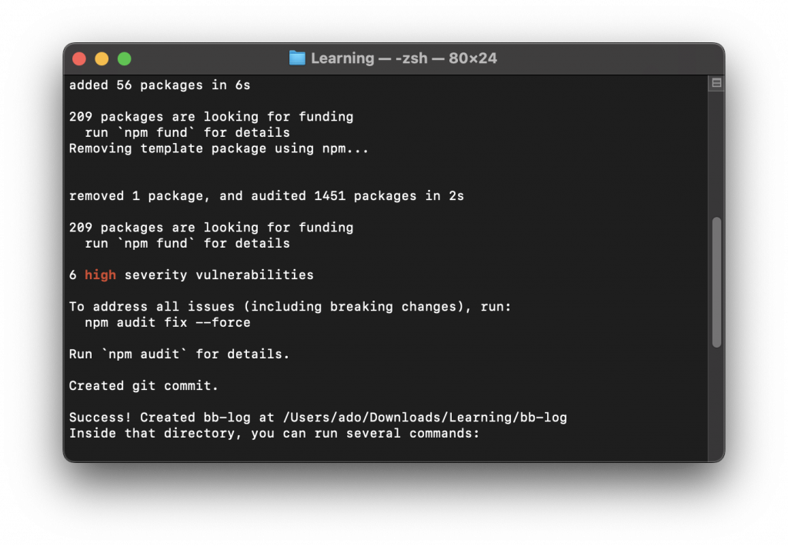
Task: Click the green full-screen window button
Action: coord(125,58)
